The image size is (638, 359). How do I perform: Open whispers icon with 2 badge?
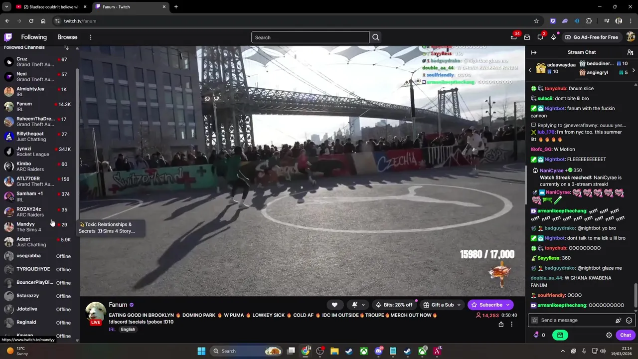tap(540, 37)
